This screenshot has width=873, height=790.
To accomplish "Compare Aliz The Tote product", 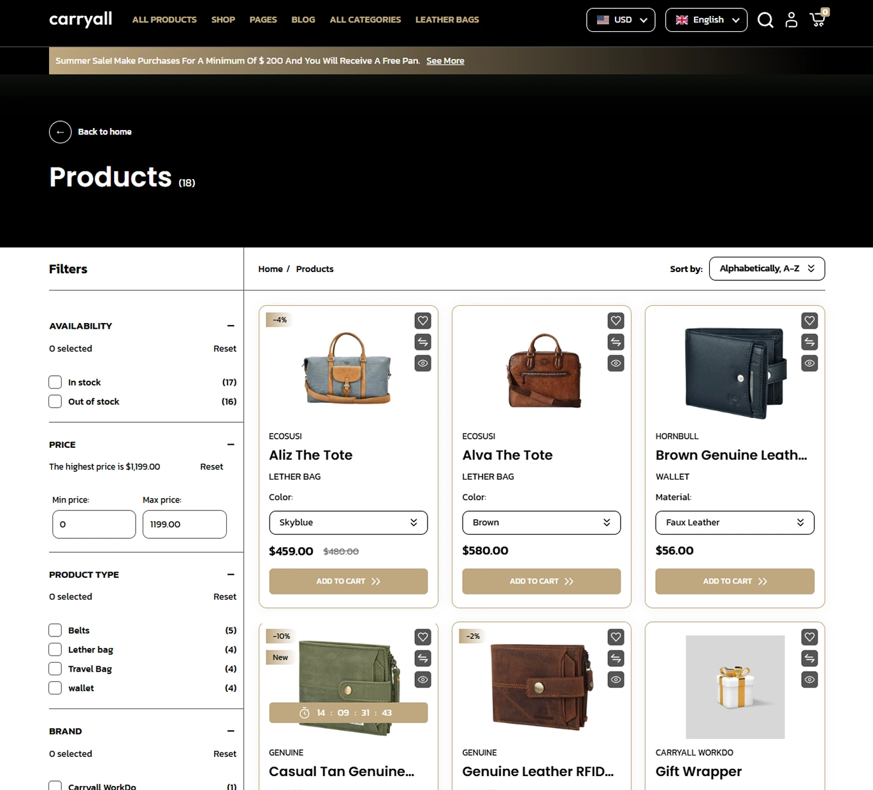I will [x=422, y=342].
